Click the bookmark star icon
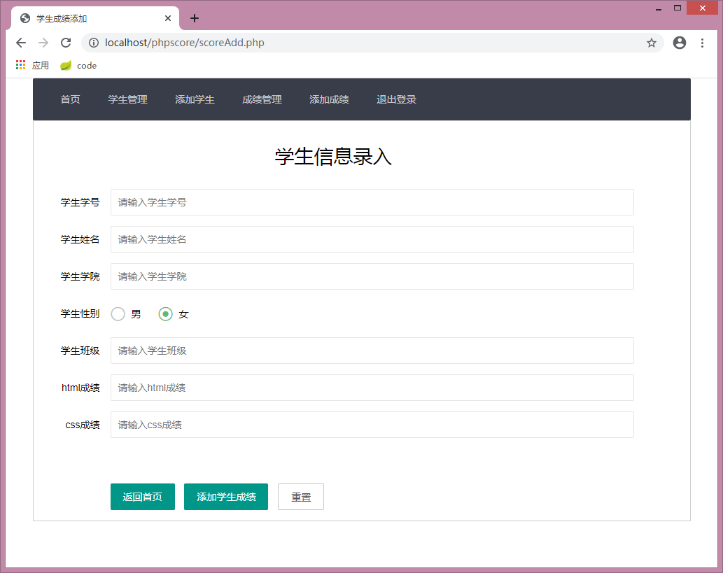 pyautogui.click(x=652, y=43)
